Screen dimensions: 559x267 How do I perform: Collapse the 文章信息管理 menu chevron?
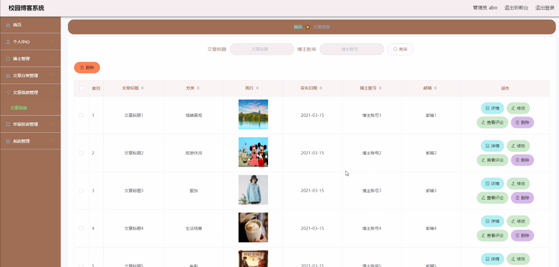click(53, 92)
